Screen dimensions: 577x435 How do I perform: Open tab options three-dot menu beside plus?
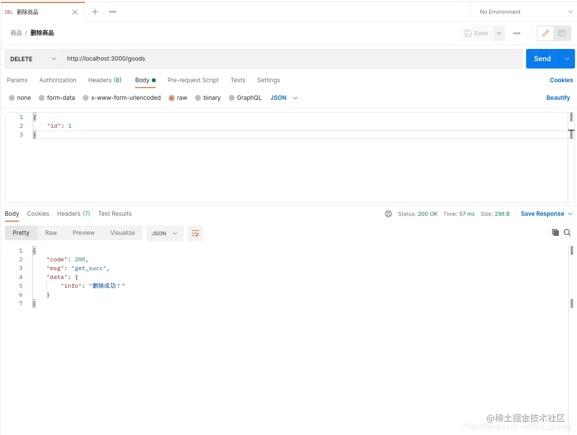[113, 12]
